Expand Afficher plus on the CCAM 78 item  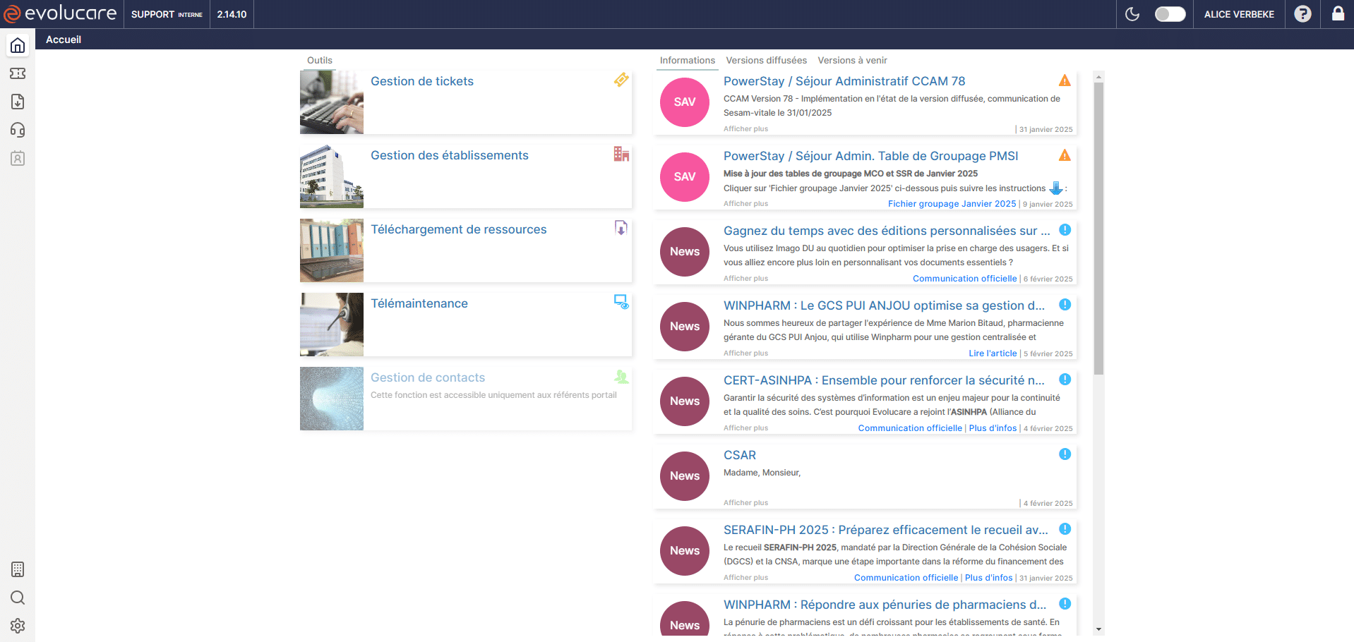[745, 129]
